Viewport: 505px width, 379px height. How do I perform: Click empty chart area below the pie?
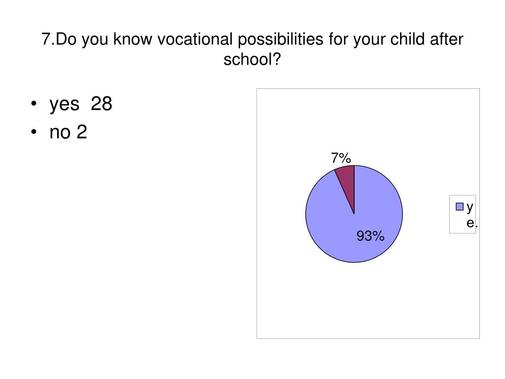[367, 300]
